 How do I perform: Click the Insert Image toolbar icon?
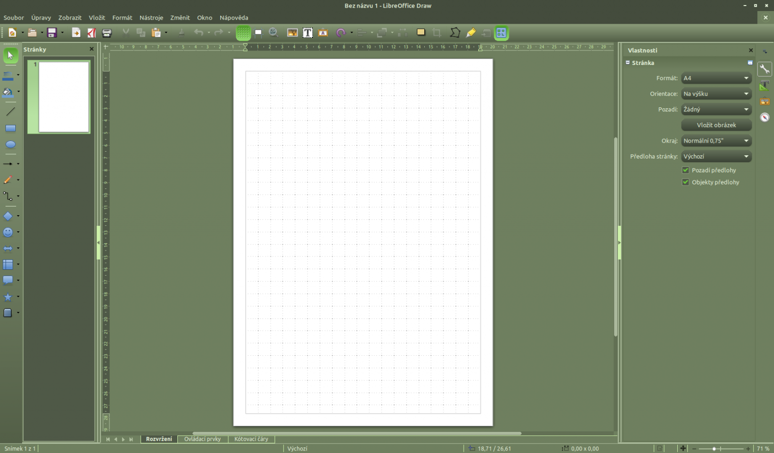coord(292,33)
